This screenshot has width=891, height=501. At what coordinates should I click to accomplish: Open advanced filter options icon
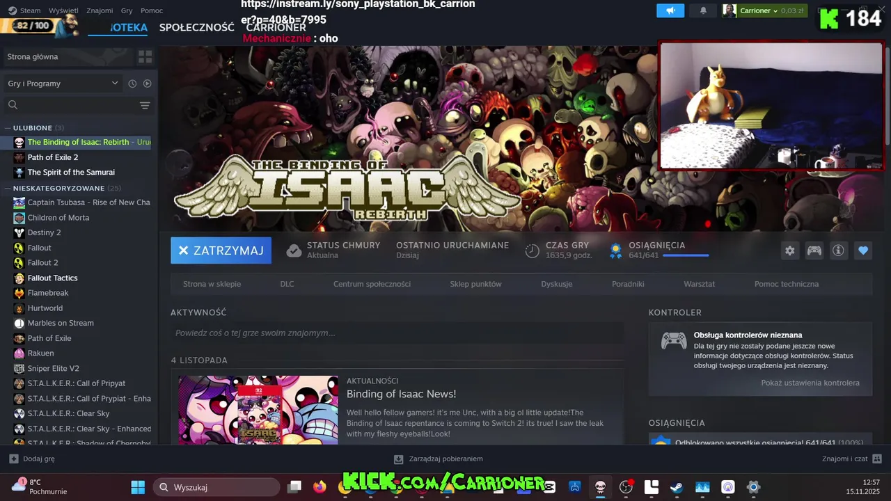(145, 106)
